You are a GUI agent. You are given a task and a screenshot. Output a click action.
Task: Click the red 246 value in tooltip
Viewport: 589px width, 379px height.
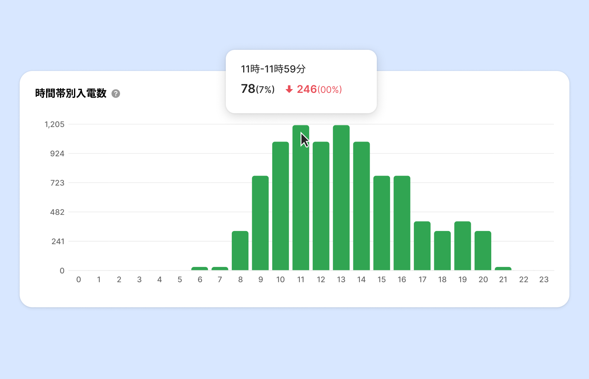307,89
